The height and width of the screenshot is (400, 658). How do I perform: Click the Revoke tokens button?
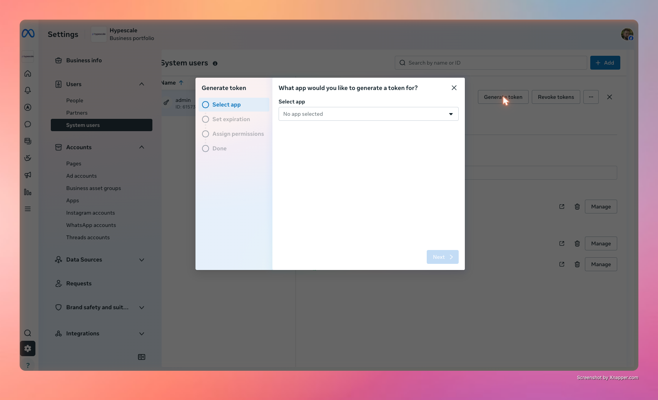556,97
